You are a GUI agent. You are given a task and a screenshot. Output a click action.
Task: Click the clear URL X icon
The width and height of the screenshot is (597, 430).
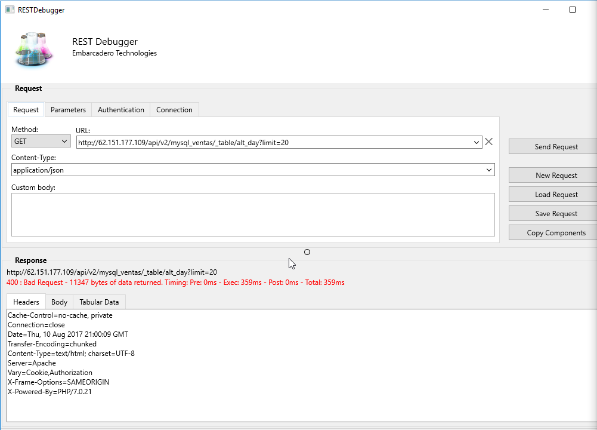(489, 142)
